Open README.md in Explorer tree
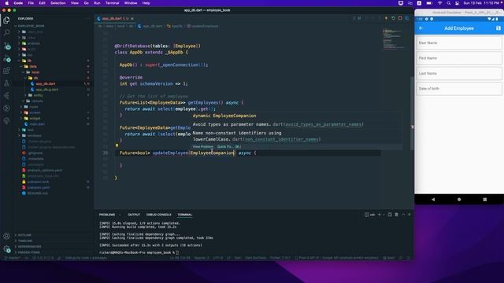The width and height of the screenshot is (504, 283). 37,193
